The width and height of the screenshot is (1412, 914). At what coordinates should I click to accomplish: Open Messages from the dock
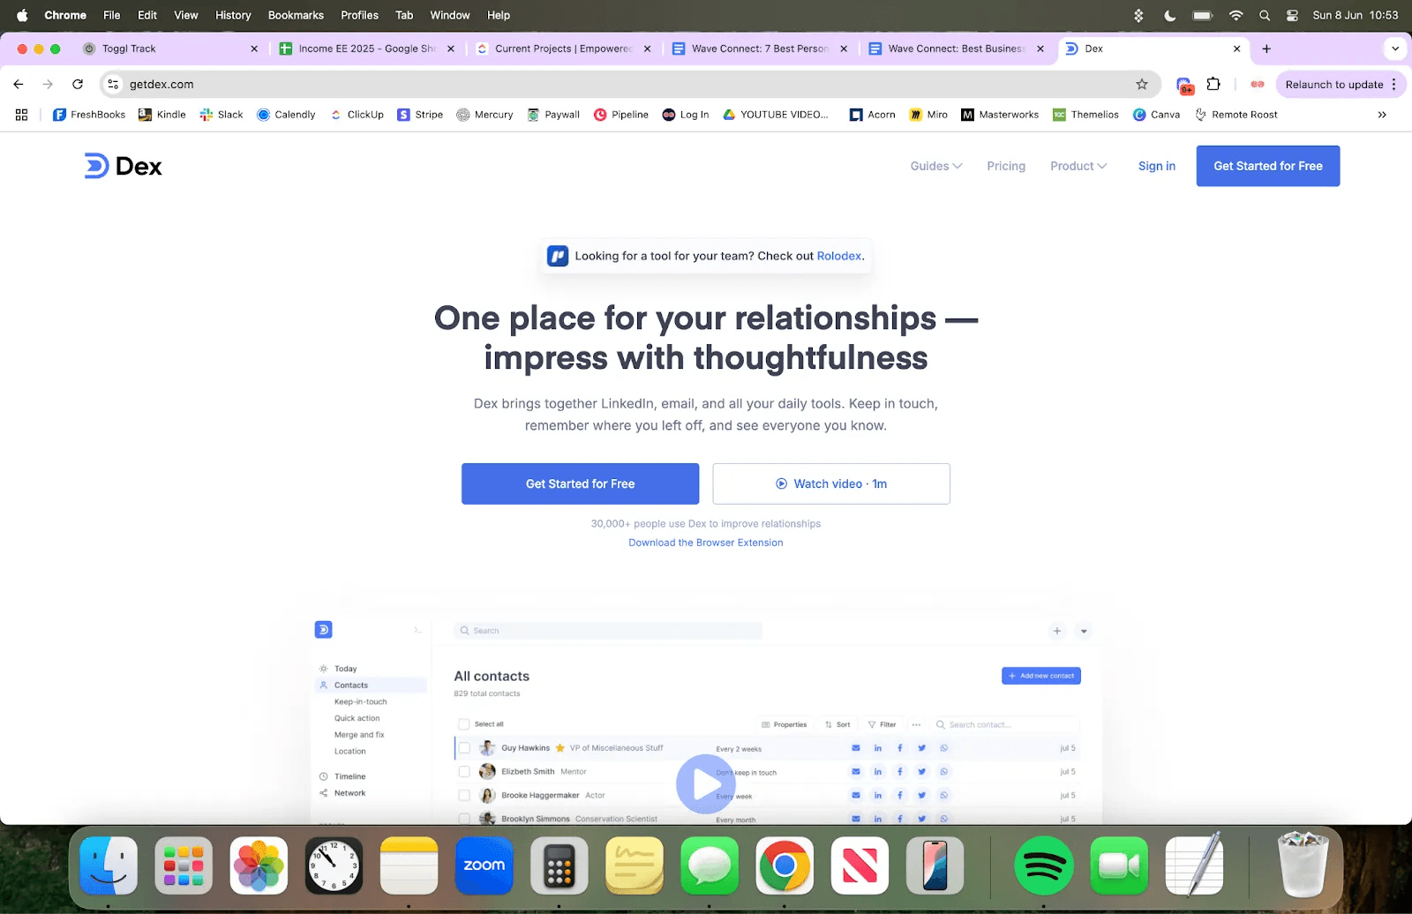tap(710, 865)
